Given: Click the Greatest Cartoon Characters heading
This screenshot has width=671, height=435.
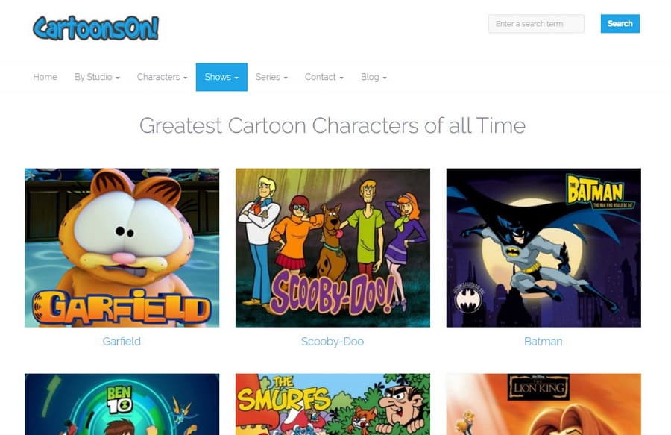Looking at the screenshot, I should pos(333,125).
